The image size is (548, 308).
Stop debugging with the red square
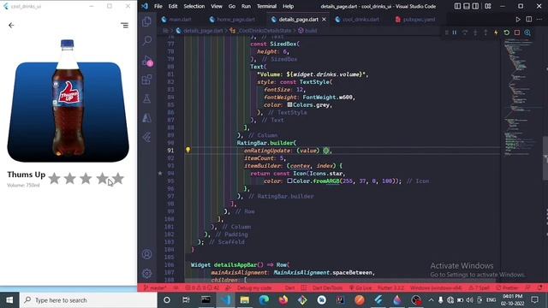(x=517, y=33)
